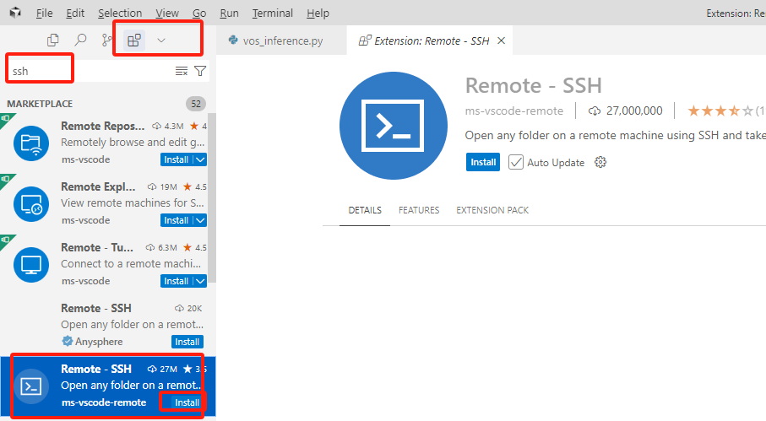766x421 pixels.
Task: Close the Extension: Remote - SSH tab
Action: coord(501,41)
